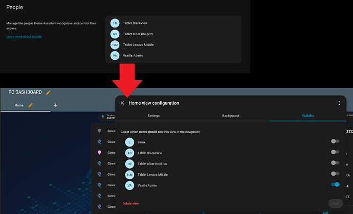Enable visibility for Tablet eStar Κουζίνα
This screenshot has width=353, height=214.
pyautogui.click(x=335, y=163)
